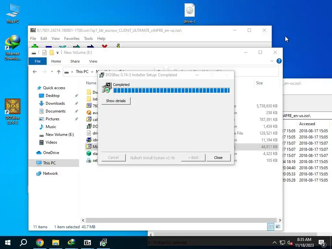Screen dimensions: 332x249
Task: Switch to the Explorer View ribbon tab
Action: tap(93, 61)
